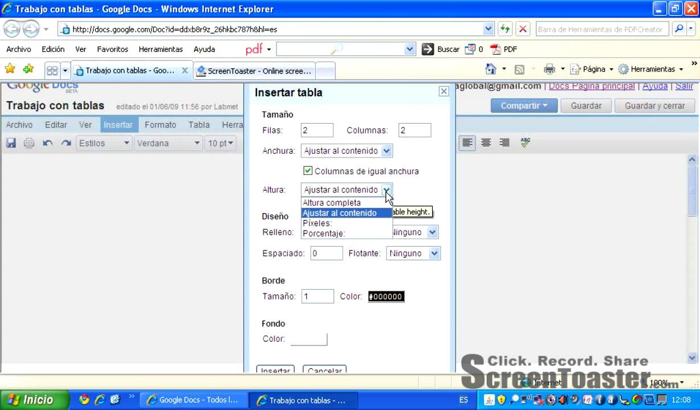Open browser Favoritos menu
Screen dimensions: 700x410
[112, 50]
